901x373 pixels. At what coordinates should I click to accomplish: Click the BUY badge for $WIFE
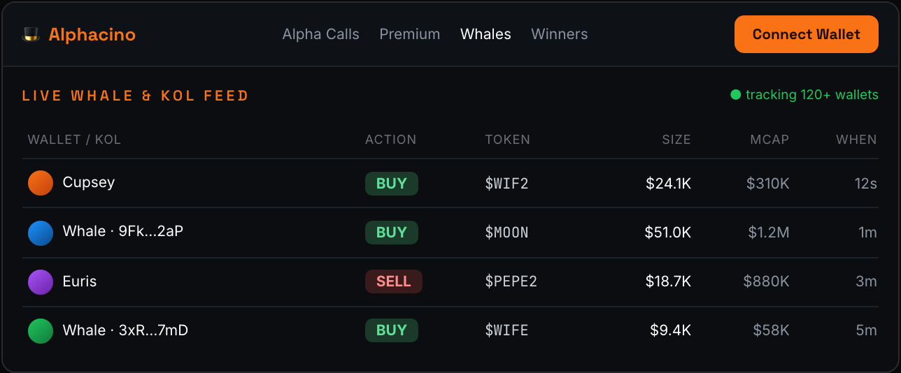(392, 330)
